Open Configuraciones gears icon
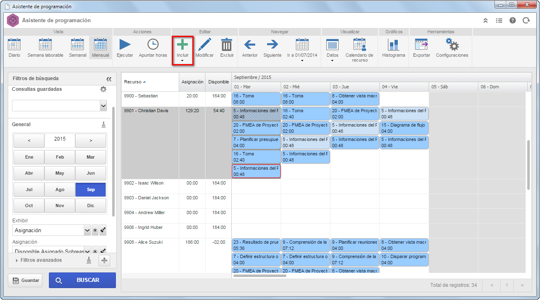 tap(452, 45)
